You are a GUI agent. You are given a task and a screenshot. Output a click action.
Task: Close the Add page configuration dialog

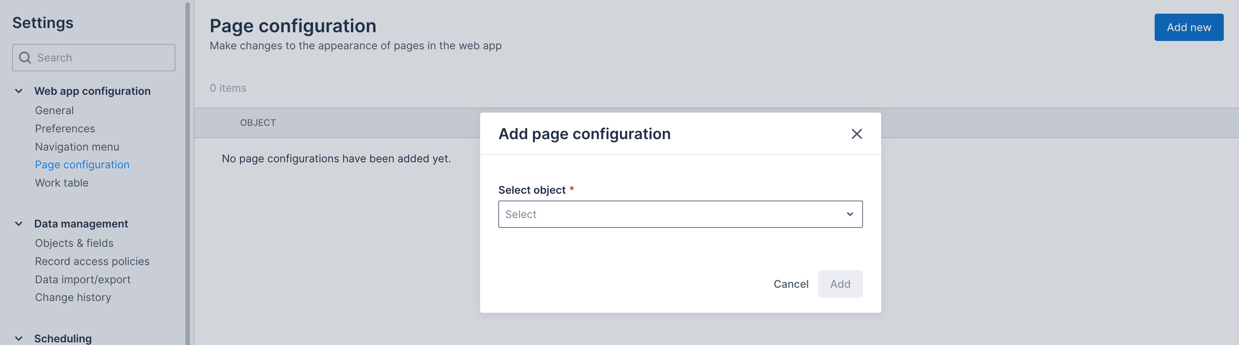tap(857, 134)
